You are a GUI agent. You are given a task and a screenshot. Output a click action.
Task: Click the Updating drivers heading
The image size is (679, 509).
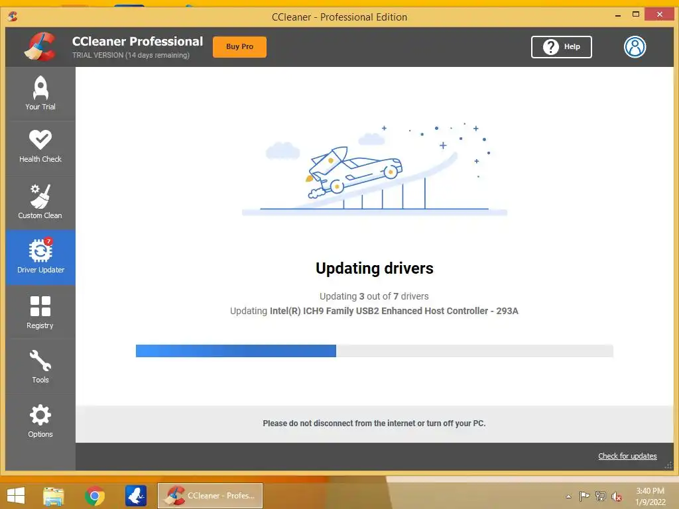pos(375,268)
